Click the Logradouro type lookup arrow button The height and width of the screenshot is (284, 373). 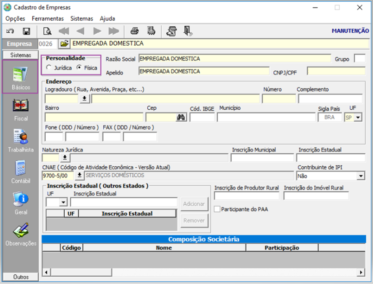(84, 99)
